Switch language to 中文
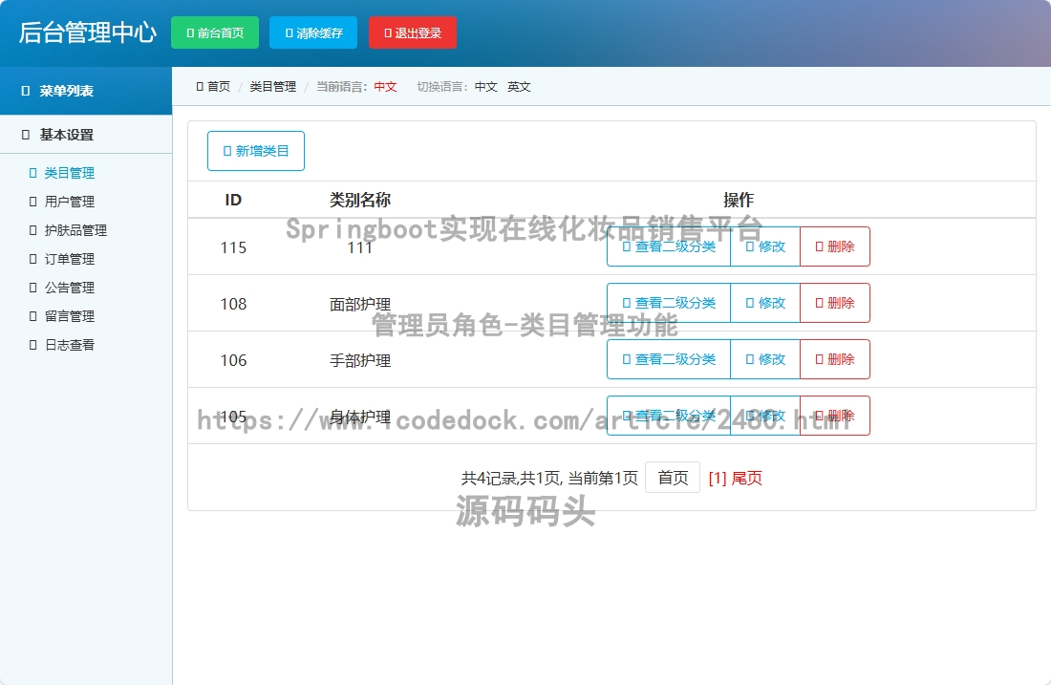This screenshot has width=1051, height=685. coord(486,87)
